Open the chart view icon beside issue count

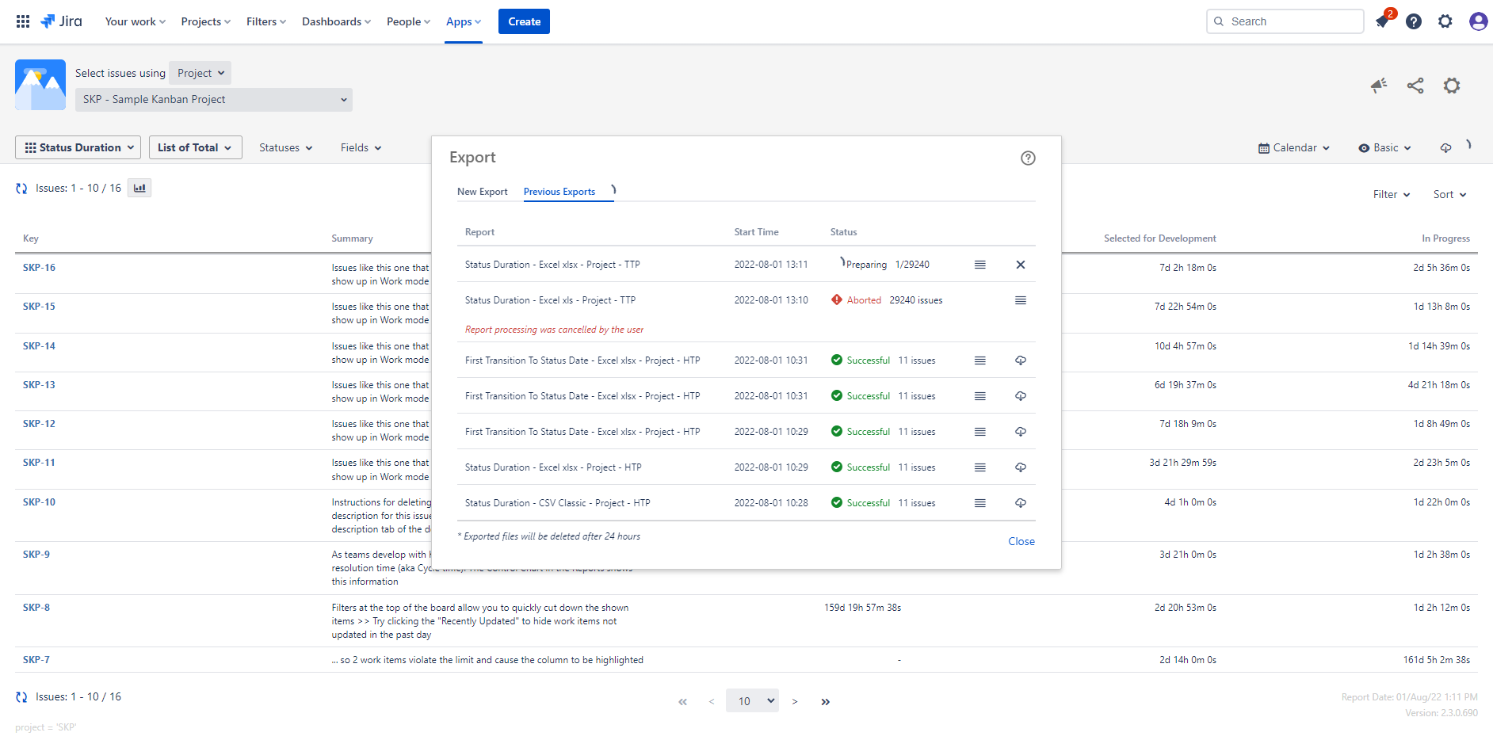(139, 188)
